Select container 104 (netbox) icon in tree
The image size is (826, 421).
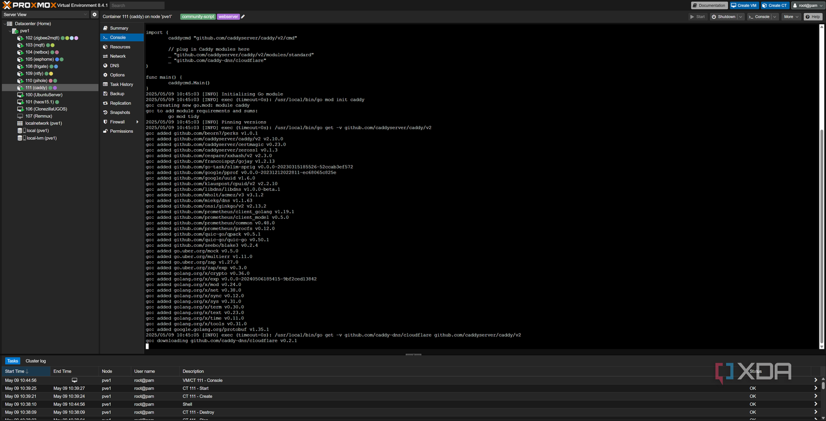(x=20, y=52)
